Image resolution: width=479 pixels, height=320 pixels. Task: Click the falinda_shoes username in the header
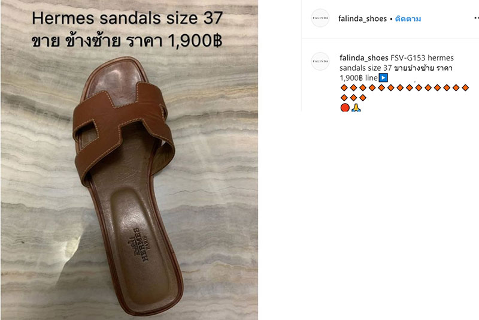pyautogui.click(x=362, y=19)
